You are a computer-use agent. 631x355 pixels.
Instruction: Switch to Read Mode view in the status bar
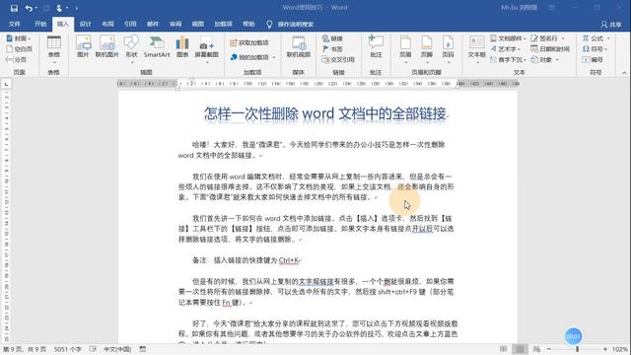pos(503,349)
